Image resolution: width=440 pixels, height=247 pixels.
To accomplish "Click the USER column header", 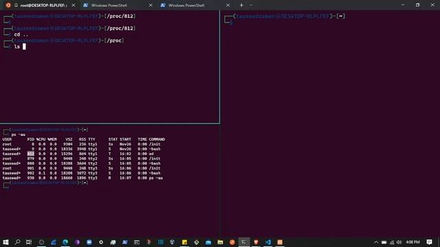I will [7, 139].
